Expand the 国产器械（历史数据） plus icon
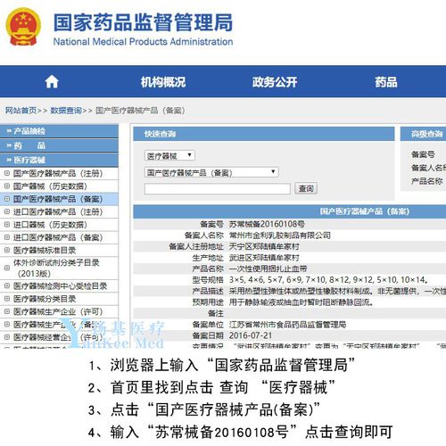This screenshot has width=446, height=446. click(7, 186)
